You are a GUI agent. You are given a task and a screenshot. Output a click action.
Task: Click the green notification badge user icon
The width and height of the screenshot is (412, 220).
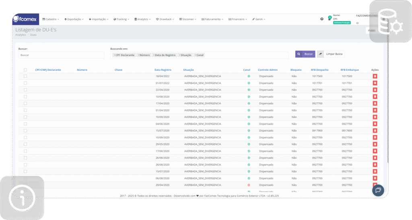pyautogui.click(x=329, y=19)
